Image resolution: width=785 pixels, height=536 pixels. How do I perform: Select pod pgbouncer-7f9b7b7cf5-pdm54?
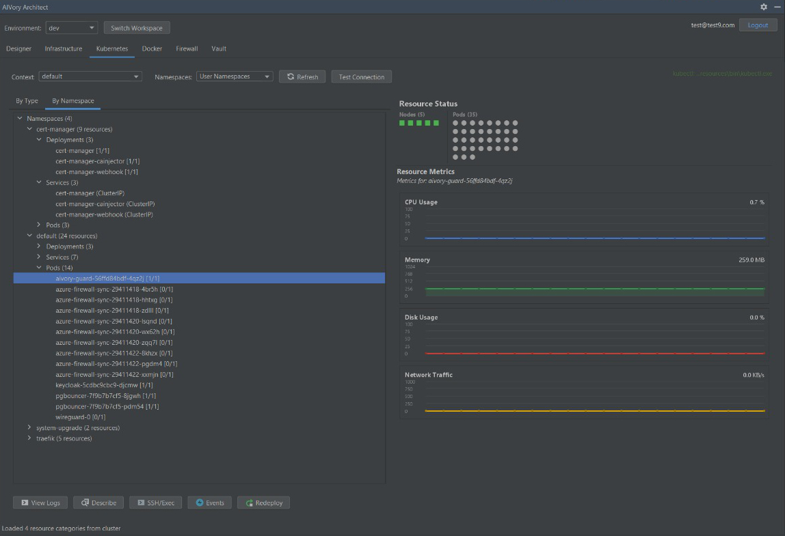coord(107,406)
